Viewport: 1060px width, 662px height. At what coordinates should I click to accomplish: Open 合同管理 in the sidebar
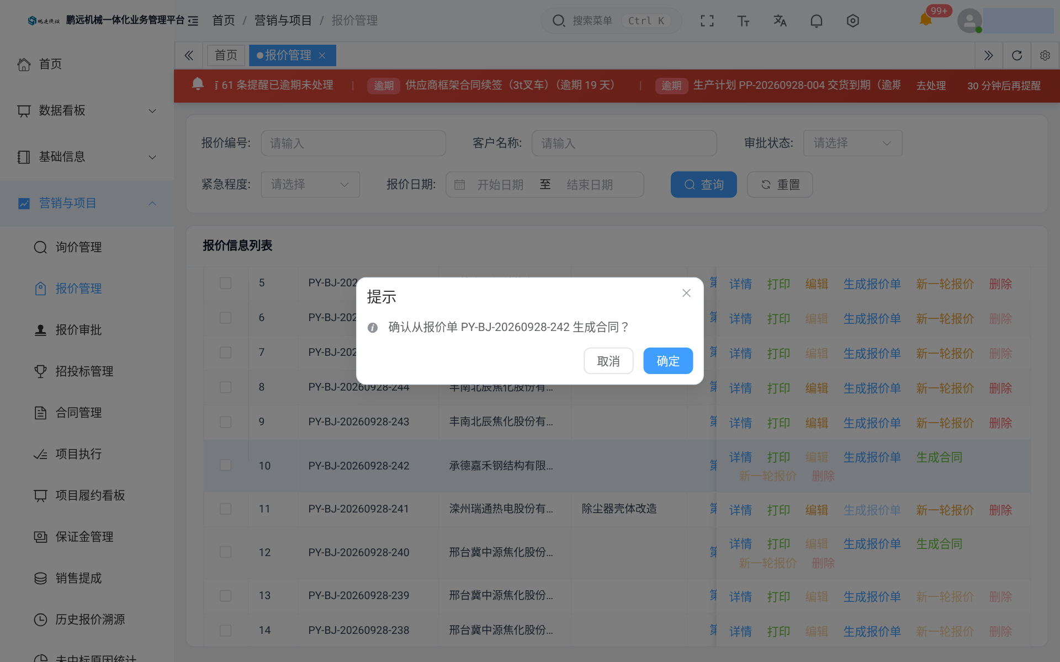pos(78,413)
